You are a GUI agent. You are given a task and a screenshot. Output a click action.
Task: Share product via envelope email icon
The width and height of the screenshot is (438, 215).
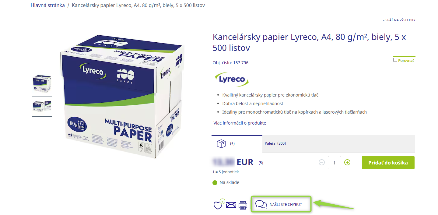click(x=231, y=205)
